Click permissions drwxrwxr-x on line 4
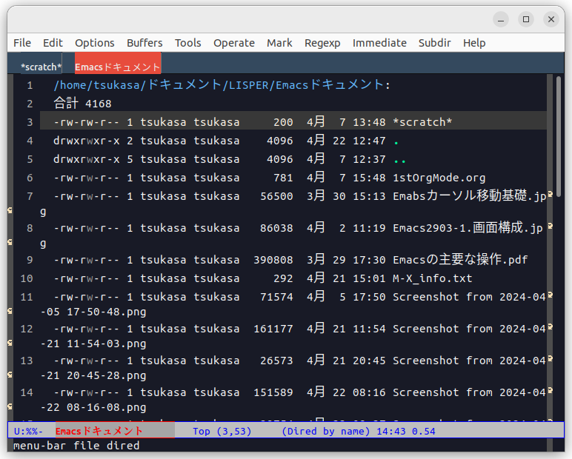 pyautogui.click(x=87, y=141)
